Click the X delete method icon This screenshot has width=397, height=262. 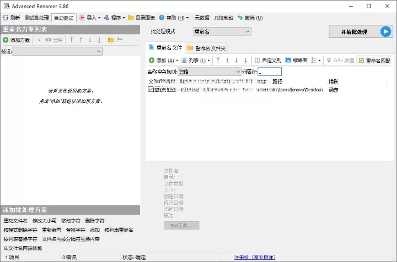tap(39, 40)
